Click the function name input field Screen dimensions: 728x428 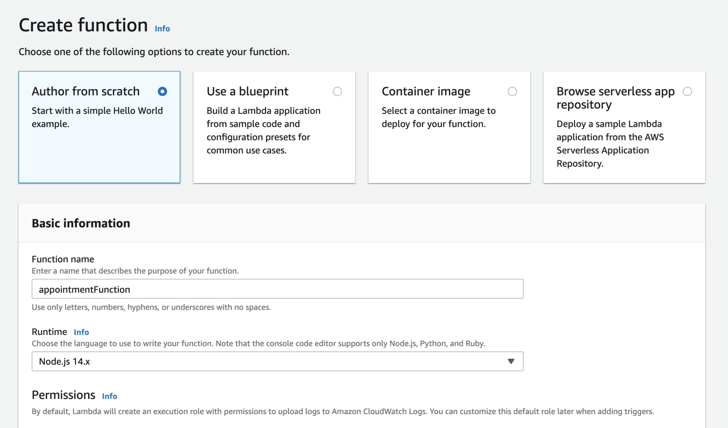(277, 289)
